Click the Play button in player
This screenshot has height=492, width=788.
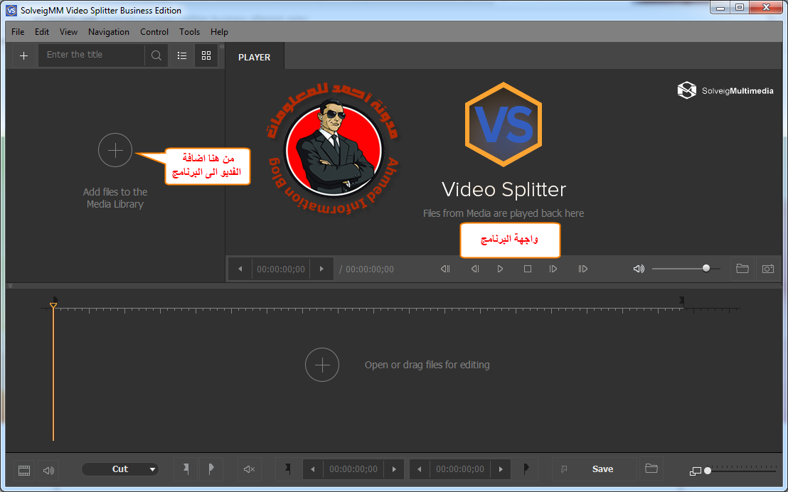(500, 269)
